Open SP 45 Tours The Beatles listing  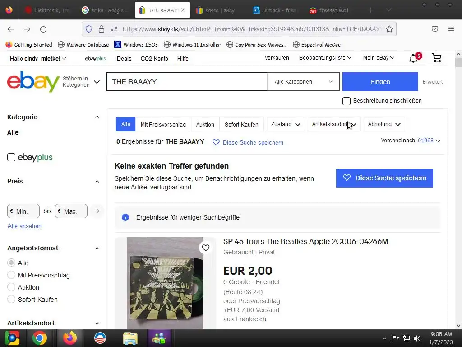click(305, 241)
